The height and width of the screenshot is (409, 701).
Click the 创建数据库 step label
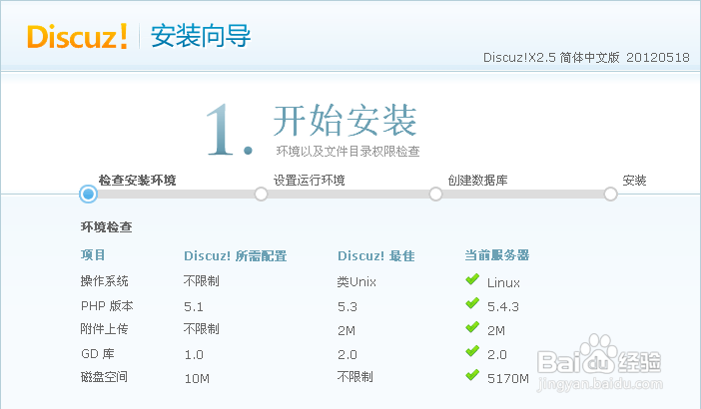click(477, 181)
